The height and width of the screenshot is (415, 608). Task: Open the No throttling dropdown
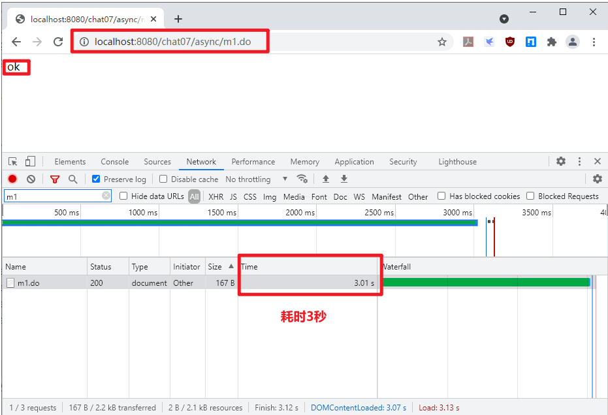pos(256,179)
